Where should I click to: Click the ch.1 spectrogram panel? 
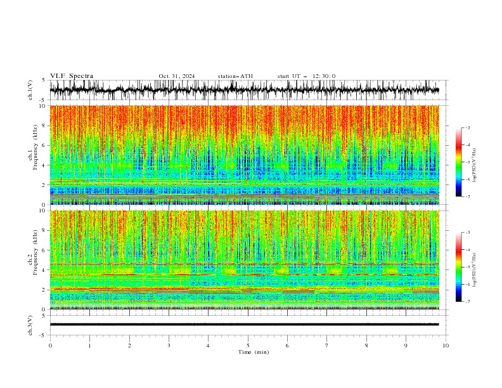(x=245, y=155)
